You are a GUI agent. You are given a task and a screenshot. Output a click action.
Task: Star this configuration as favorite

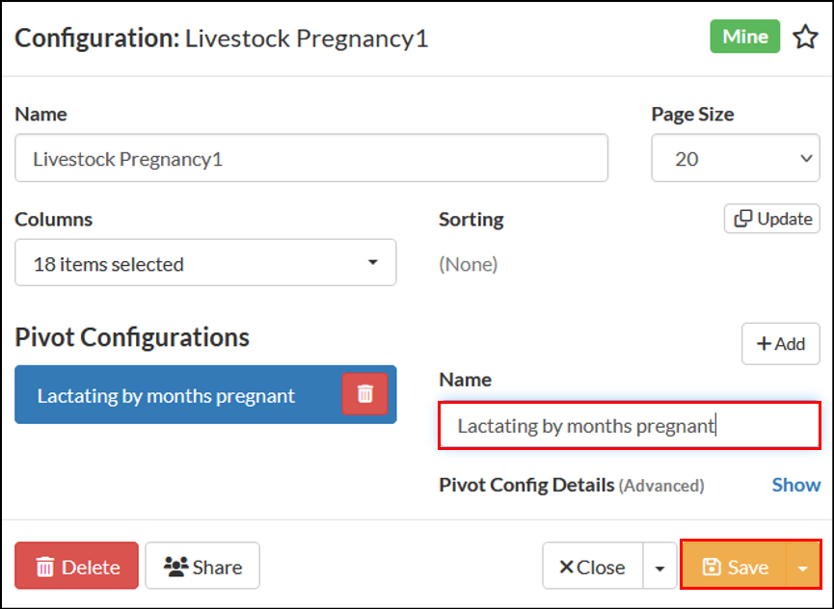[x=805, y=38]
